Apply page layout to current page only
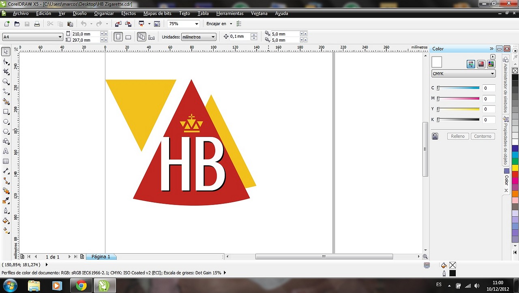 pos(152,37)
